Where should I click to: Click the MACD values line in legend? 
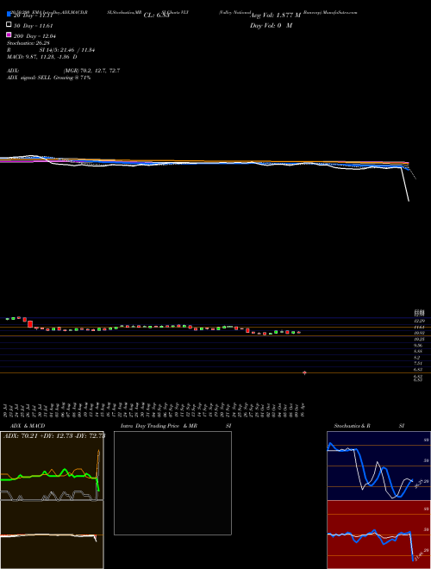click(41, 57)
